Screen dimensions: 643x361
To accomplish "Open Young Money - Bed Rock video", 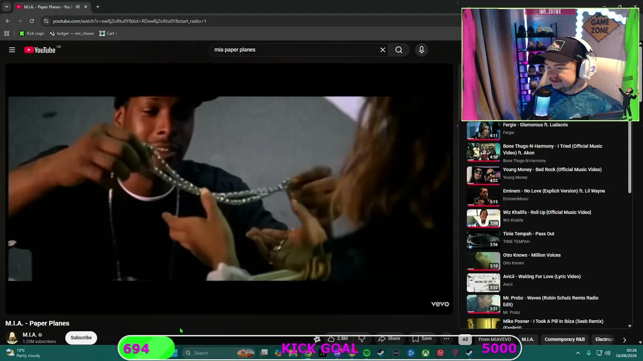I will pyautogui.click(x=552, y=169).
